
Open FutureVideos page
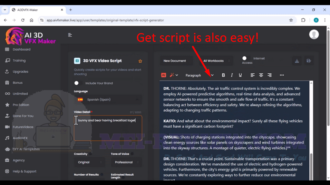click(x=23, y=127)
